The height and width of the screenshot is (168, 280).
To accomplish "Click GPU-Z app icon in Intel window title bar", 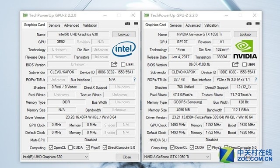I will point(25,15).
